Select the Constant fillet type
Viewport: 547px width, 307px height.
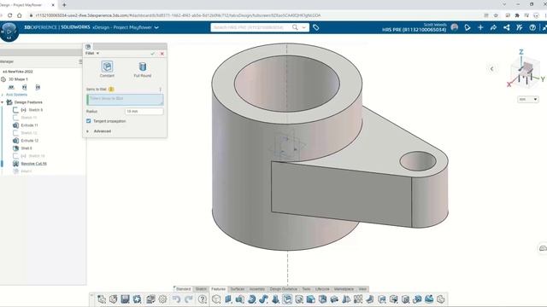coord(107,69)
